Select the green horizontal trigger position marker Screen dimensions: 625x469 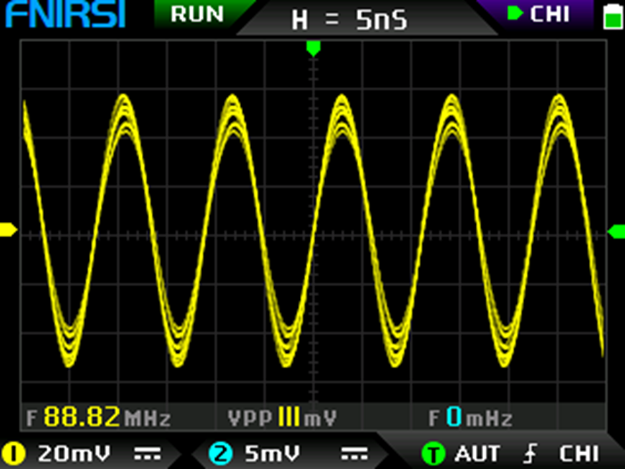312,48
